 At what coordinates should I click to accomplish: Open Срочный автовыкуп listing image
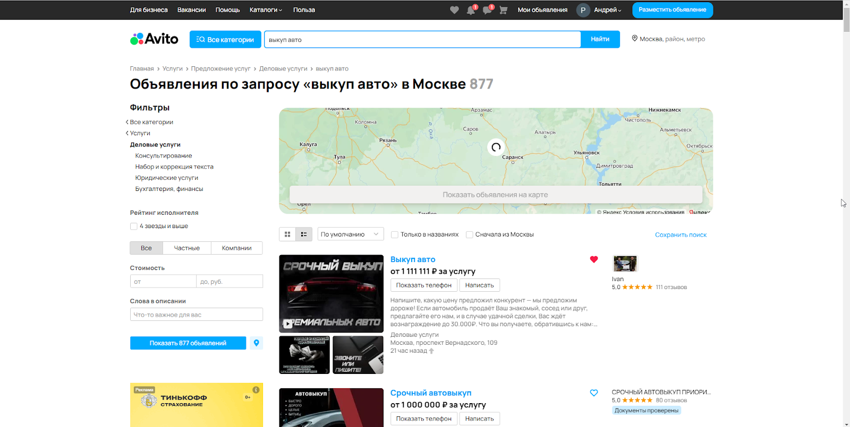[331, 407]
